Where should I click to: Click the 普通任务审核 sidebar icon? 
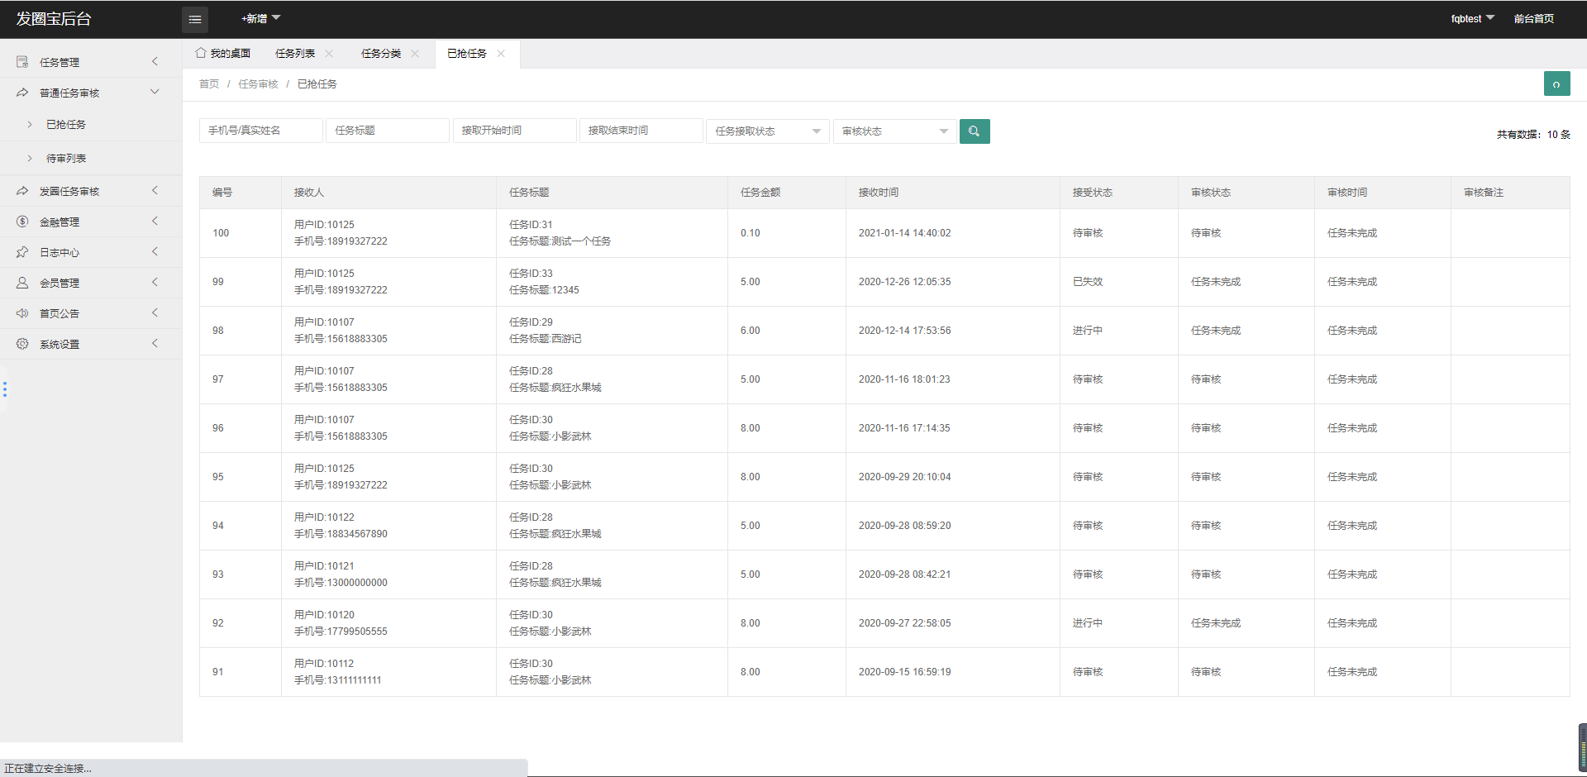(22, 93)
